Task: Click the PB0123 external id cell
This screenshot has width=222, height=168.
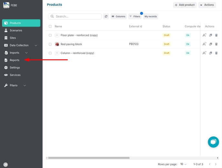Action: tap(134, 44)
